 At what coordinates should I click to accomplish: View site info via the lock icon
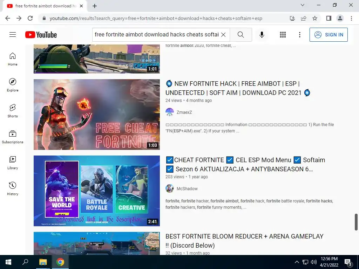(x=44, y=18)
